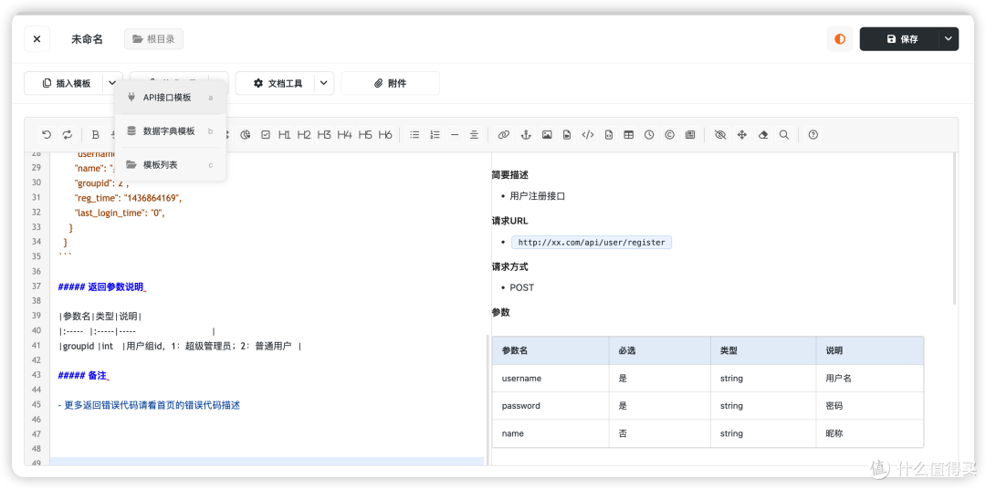Click the reg_time line in editor
This screenshot has height=489, width=986.
pos(129,198)
